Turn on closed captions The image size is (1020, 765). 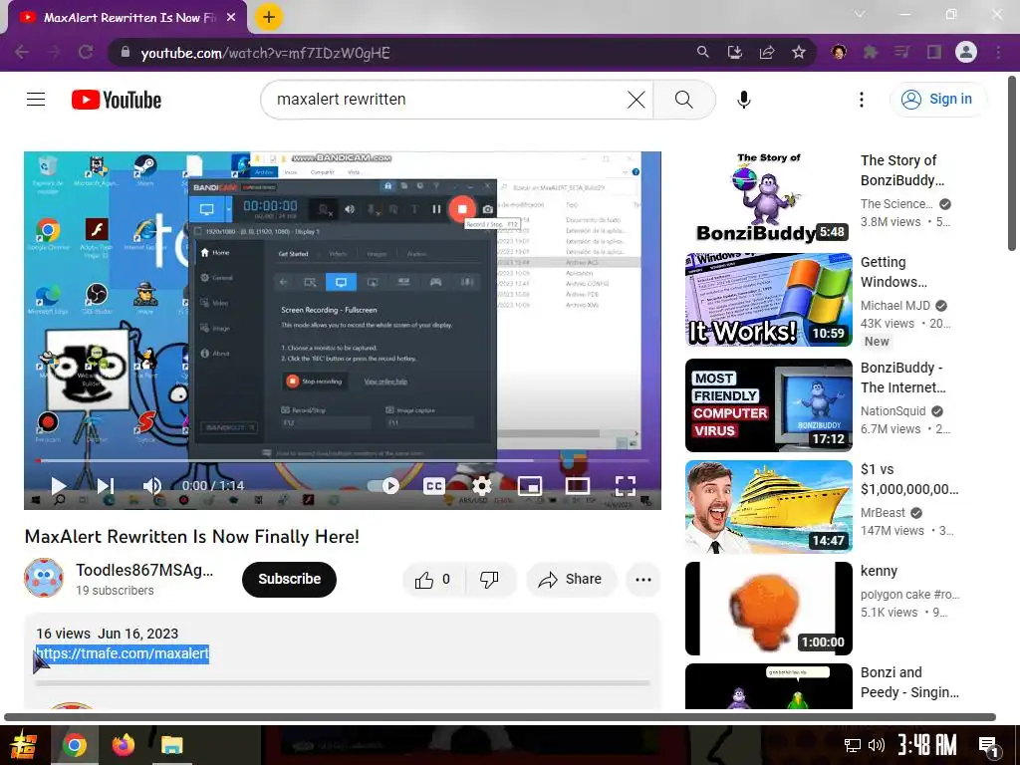(x=434, y=485)
